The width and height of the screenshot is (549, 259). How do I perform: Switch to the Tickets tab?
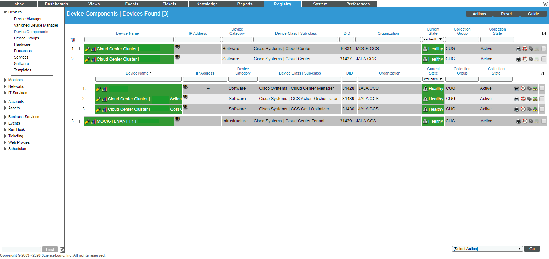pyautogui.click(x=169, y=4)
